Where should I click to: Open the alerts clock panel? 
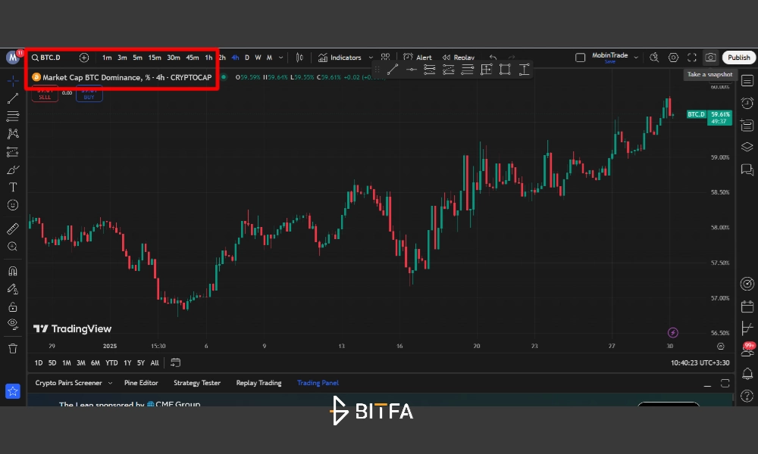[747, 103]
